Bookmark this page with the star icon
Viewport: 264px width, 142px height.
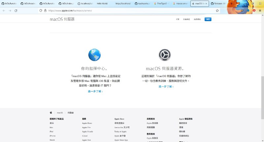pyautogui.click(x=217, y=11)
